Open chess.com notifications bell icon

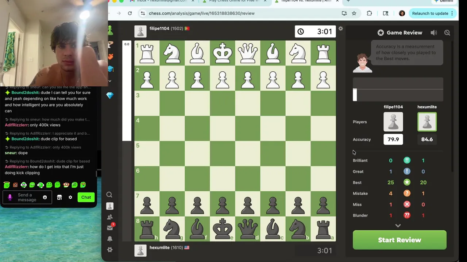109,239
